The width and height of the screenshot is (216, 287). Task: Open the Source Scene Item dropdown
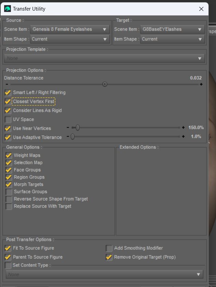[x=70, y=29]
